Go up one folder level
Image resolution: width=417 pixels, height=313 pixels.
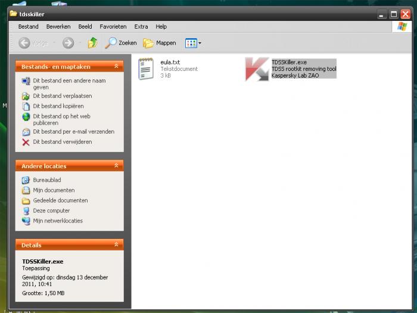(92, 43)
